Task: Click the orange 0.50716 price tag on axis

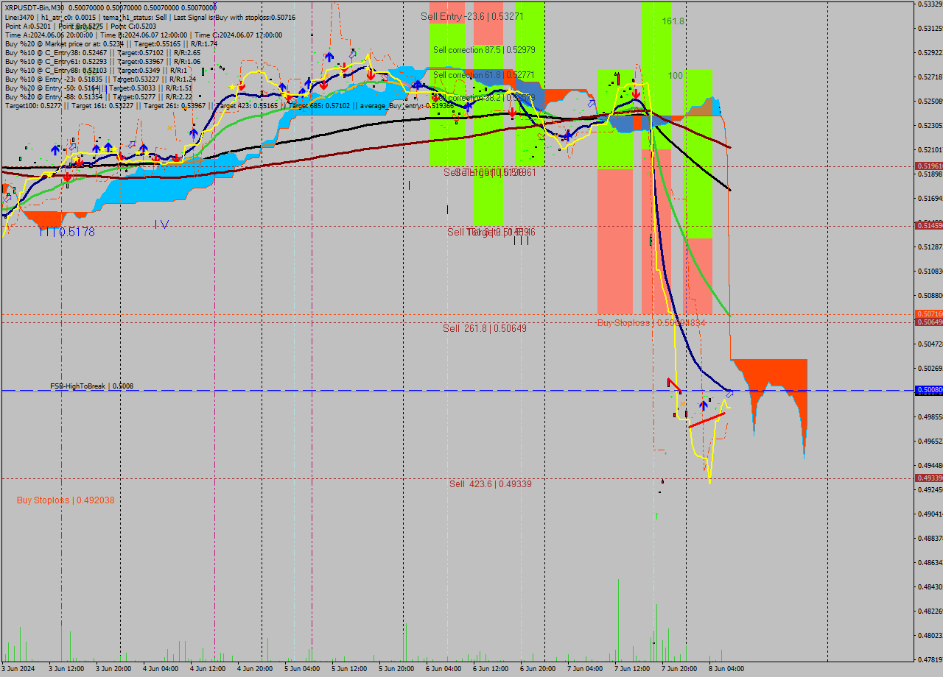Action: (928, 314)
